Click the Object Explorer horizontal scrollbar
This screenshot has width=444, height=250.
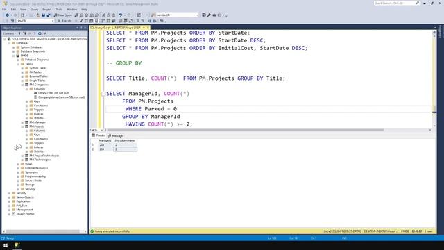[x=42, y=231]
